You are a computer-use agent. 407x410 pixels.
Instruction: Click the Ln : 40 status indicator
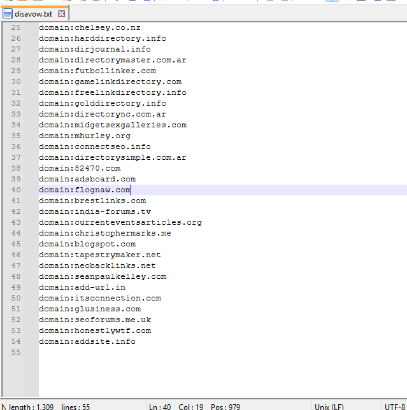click(160, 407)
